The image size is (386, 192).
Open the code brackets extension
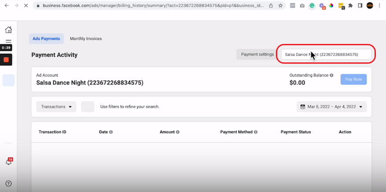(x=292, y=6)
